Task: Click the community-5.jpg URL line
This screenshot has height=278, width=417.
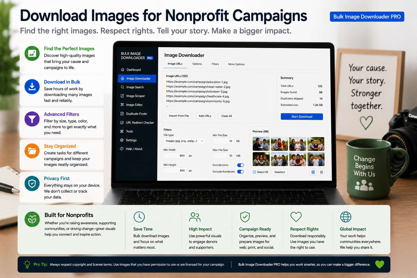Action: (x=198, y=101)
